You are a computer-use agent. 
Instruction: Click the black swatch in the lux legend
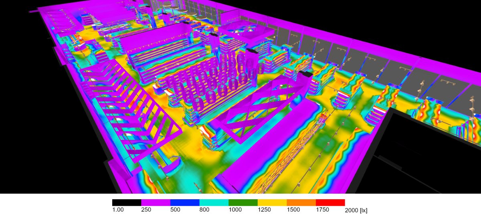coord(127,202)
